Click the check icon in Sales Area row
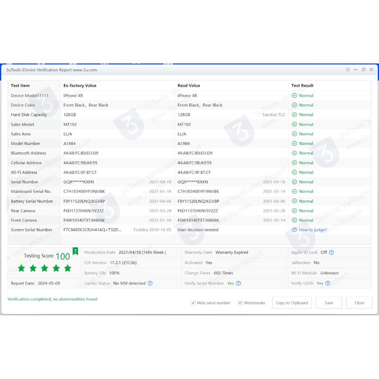The height and width of the screenshot is (379, 379). 294,134
